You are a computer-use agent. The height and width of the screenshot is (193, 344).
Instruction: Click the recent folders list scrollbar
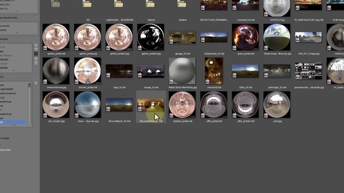coord(30,103)
